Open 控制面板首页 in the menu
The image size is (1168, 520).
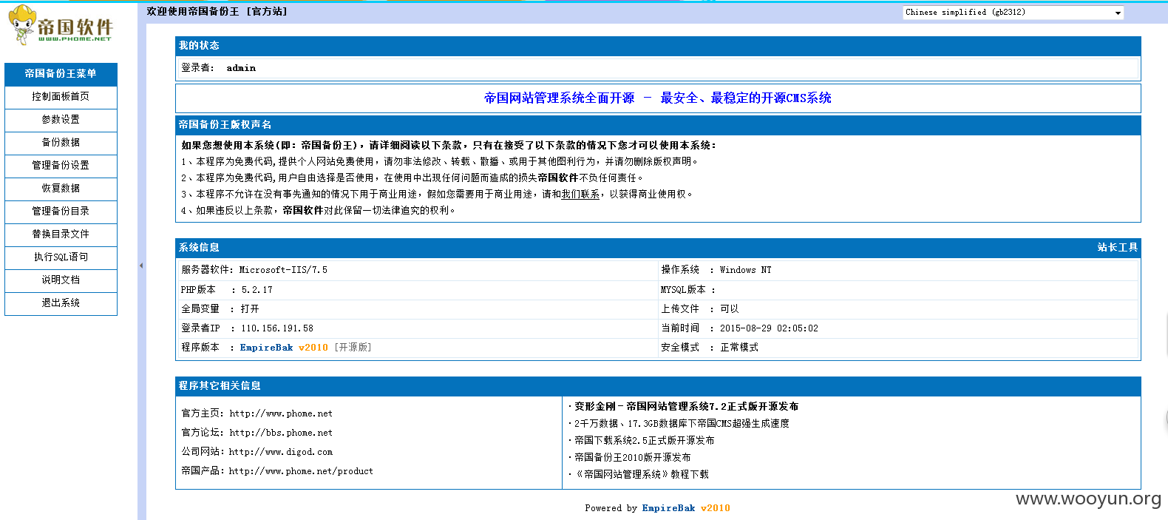(61, 97)
